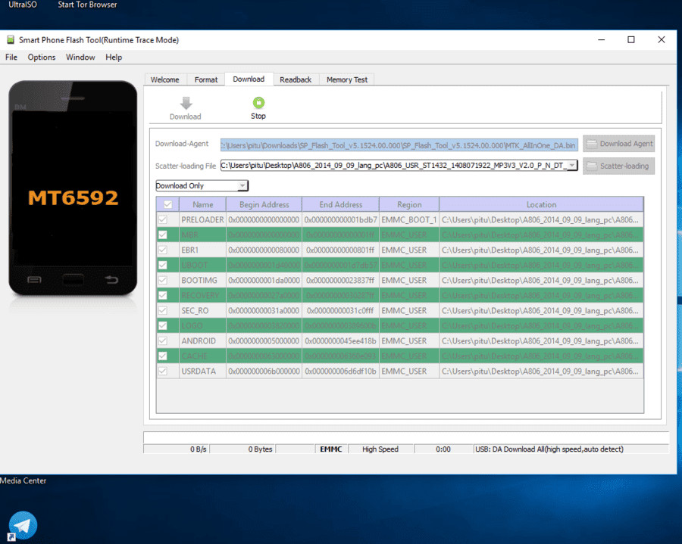Toggle the select-all header checkbox
Image resolution: width=682 pixels, height=544 pixels.
168,204
